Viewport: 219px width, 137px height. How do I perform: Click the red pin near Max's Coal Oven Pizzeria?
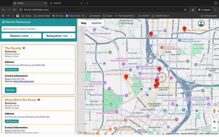126,77
